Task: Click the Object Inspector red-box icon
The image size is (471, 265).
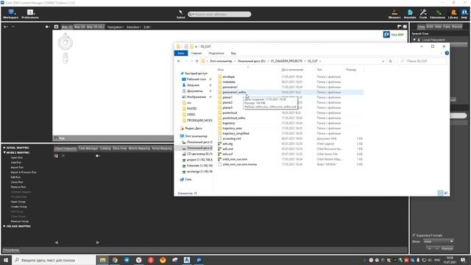Action: (56, 155)
